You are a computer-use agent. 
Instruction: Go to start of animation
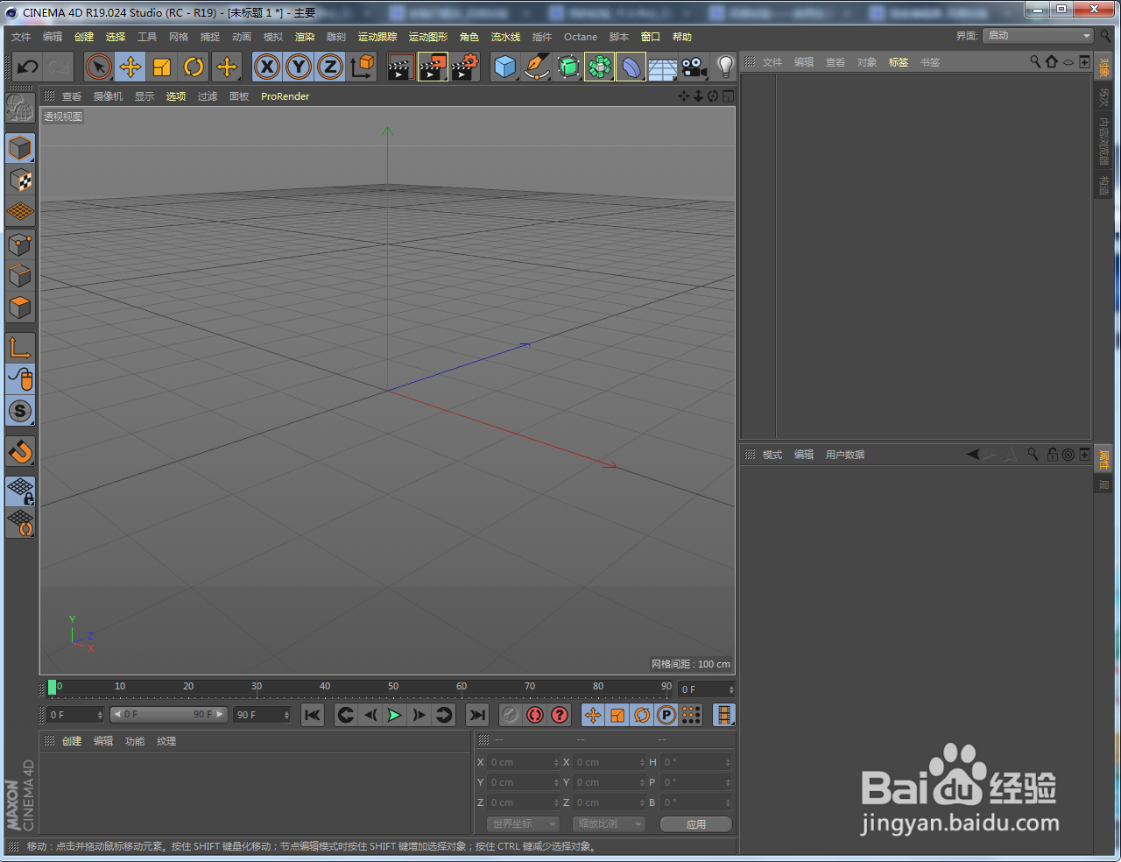(313, 715)
